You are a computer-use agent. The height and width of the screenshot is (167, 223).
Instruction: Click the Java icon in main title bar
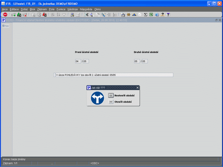point(3,4)
